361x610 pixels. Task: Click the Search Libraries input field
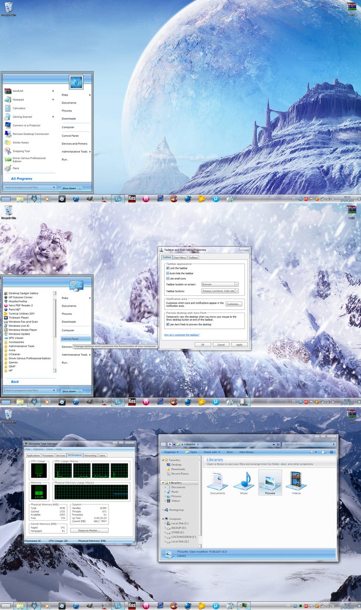[307, 444]
